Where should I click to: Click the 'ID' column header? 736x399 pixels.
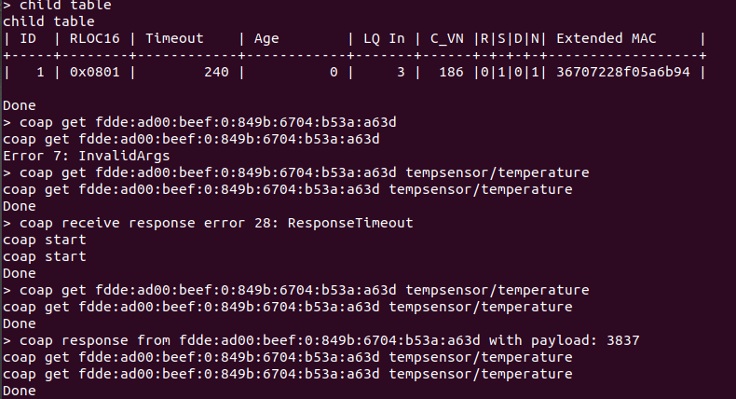coord(28,38)
